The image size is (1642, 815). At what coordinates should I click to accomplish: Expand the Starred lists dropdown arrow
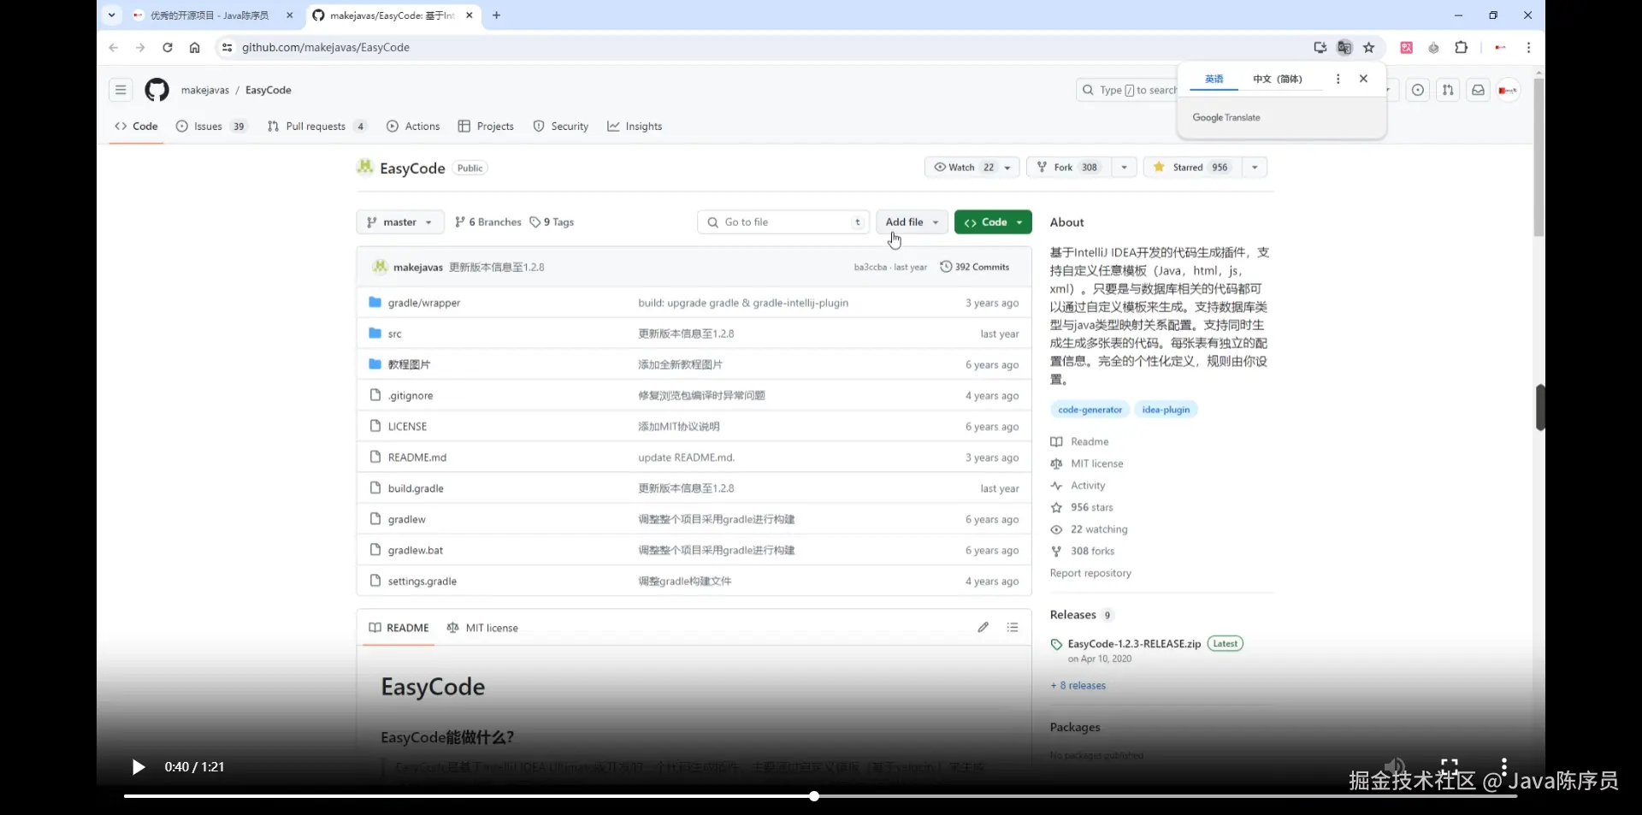coord(1255,168)
